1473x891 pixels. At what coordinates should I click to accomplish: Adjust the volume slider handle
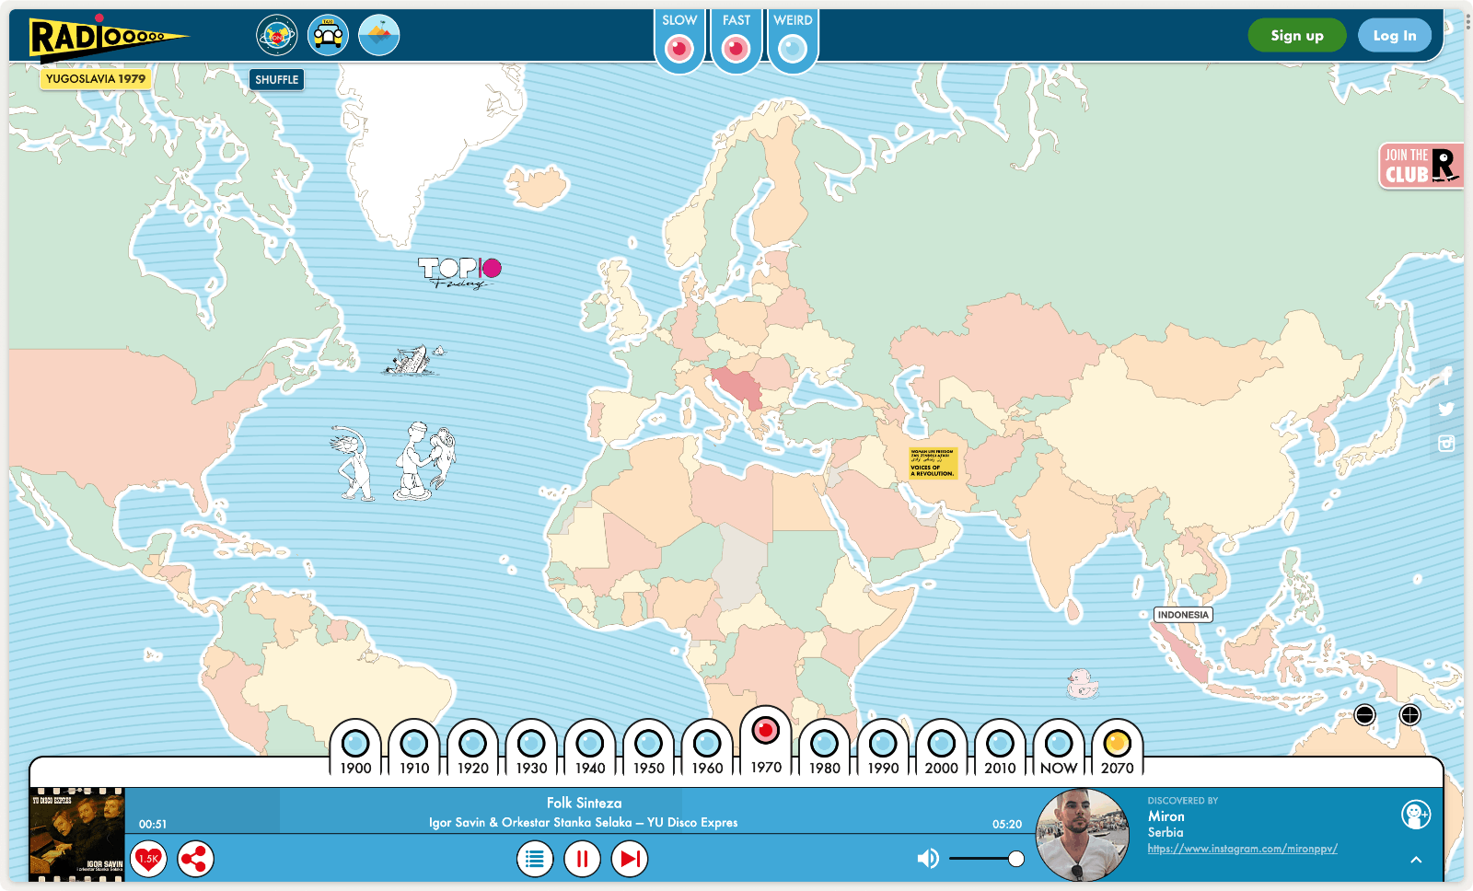click(x=1015, y=859)
